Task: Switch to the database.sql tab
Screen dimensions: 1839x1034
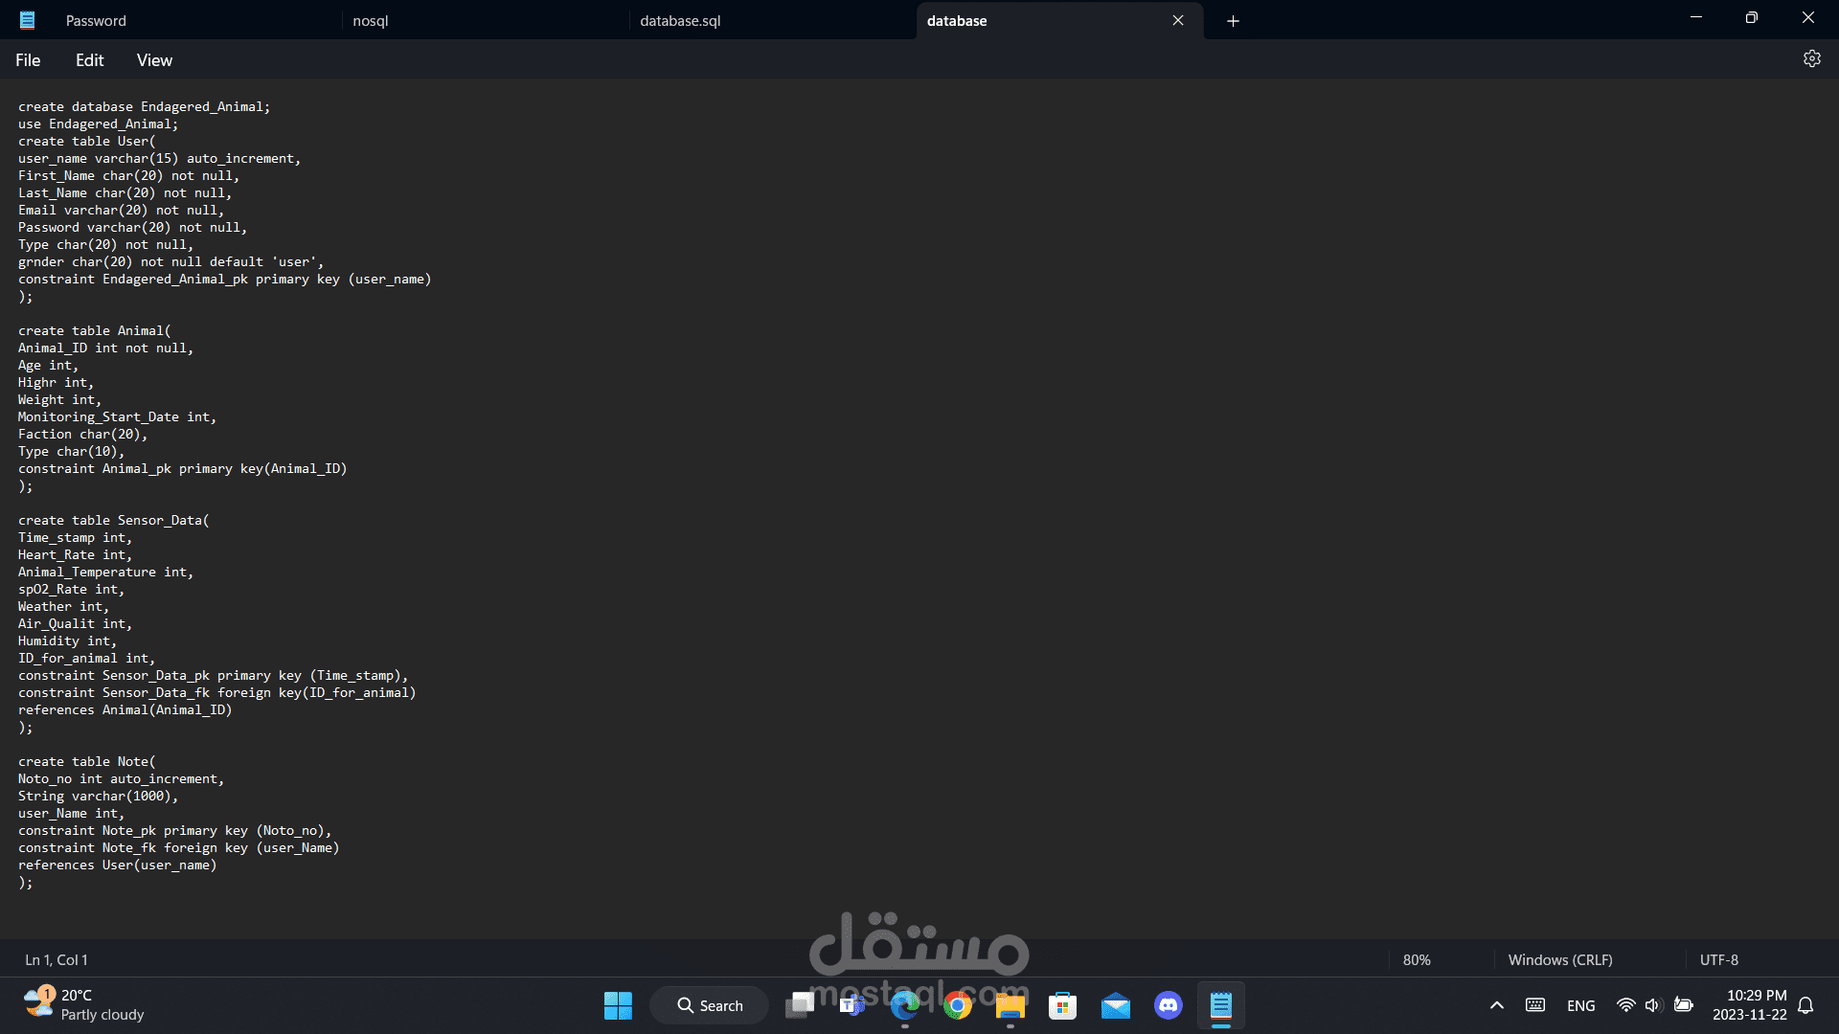Action: coord(680,21)
